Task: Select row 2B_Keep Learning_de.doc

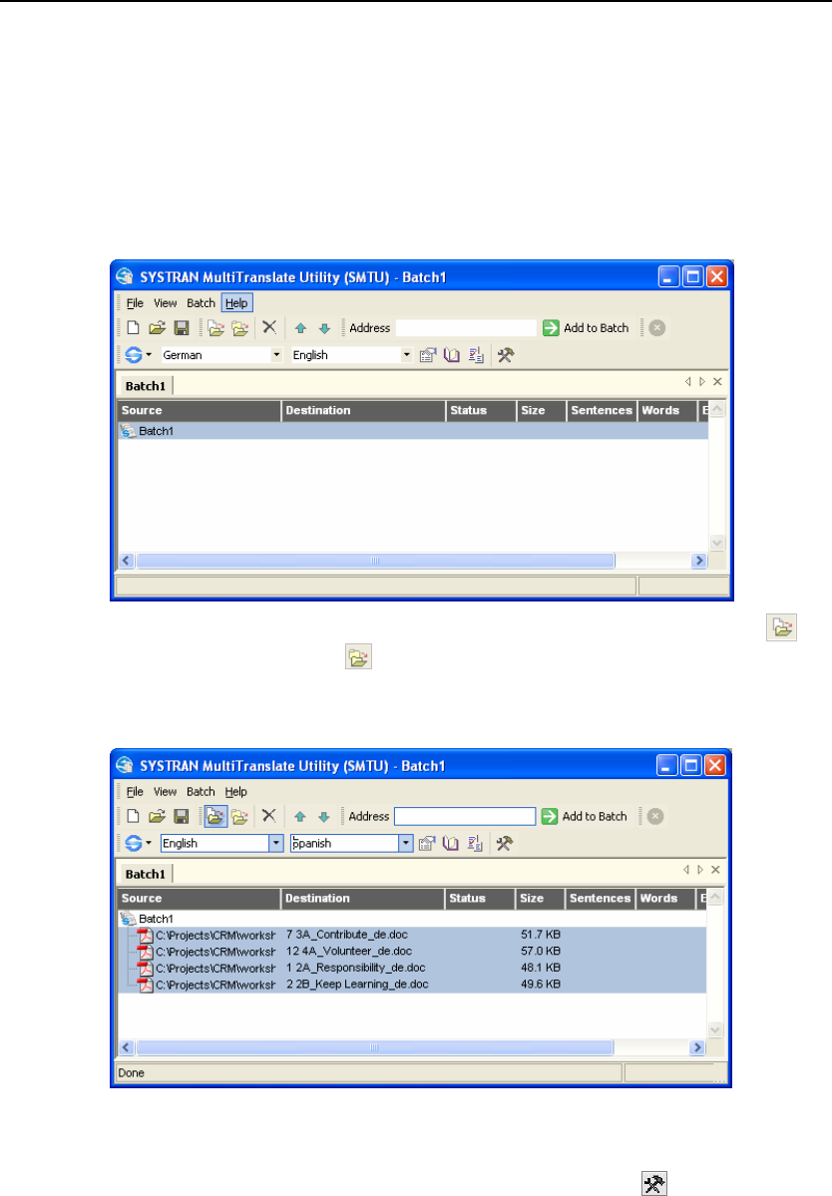Action: tap(412, 985)
